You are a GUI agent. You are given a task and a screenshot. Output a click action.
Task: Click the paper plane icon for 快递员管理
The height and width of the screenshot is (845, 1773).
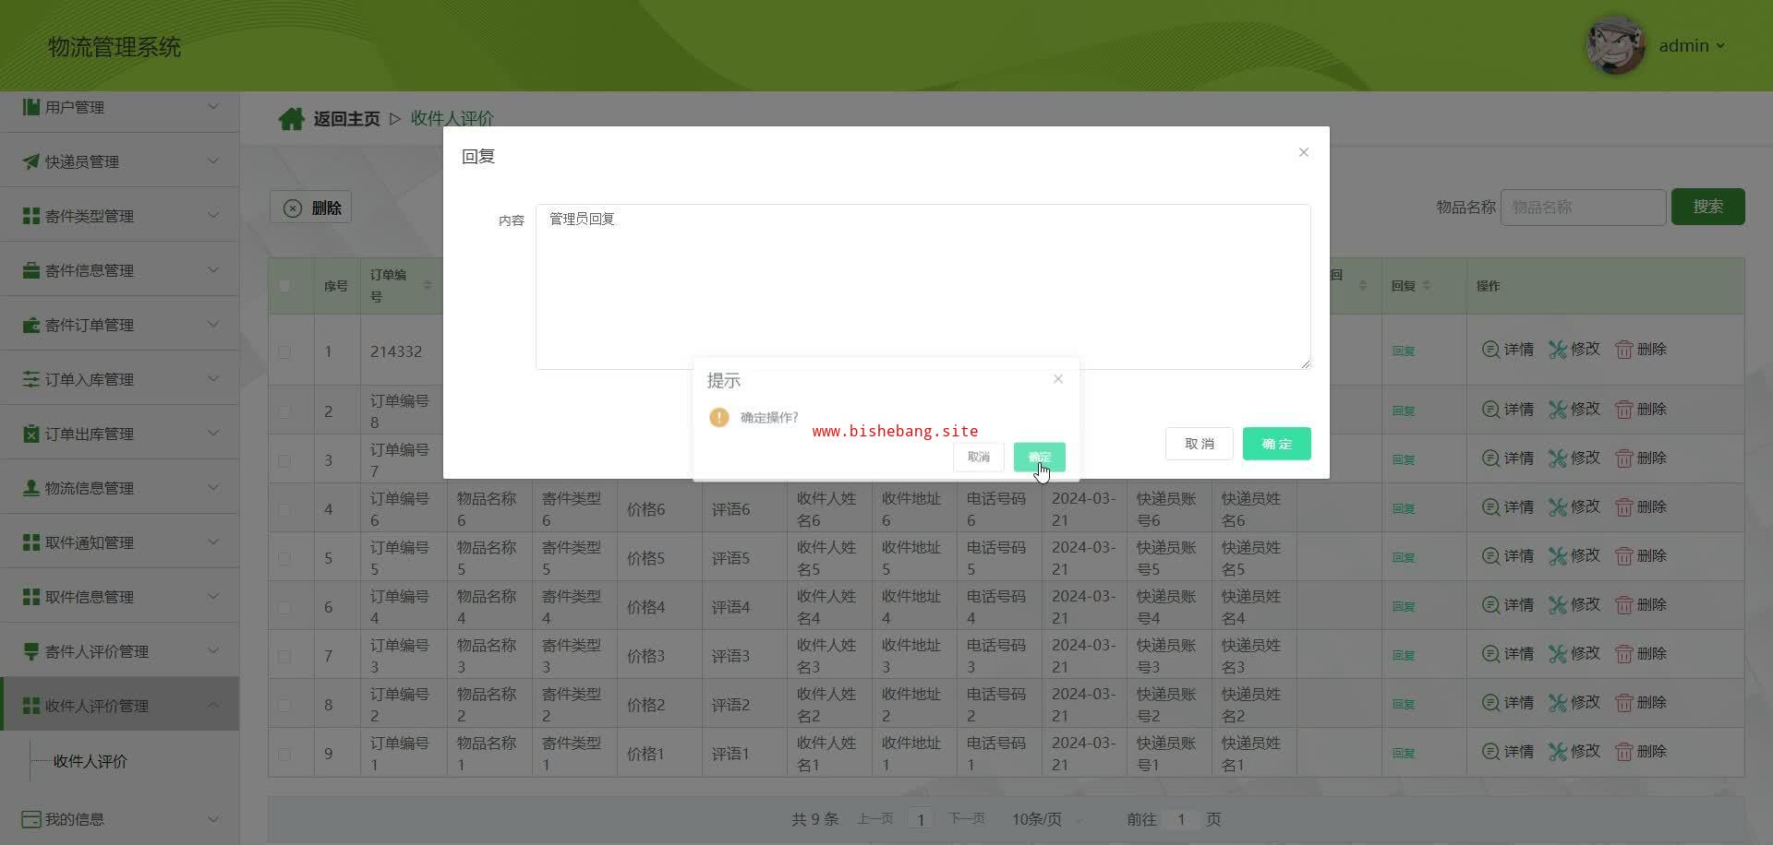click(31, 161)
